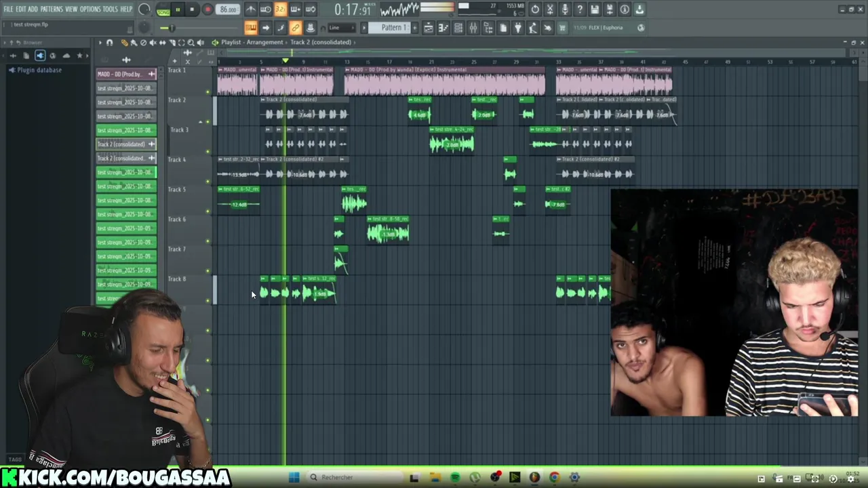Mute Track 1 via its green dot
868x488 pixels.
tap(208, 92)
